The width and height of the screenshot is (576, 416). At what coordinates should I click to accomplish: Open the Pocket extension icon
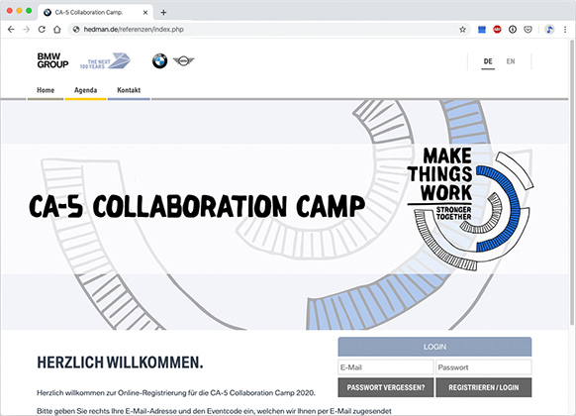(x=528, y=30)
